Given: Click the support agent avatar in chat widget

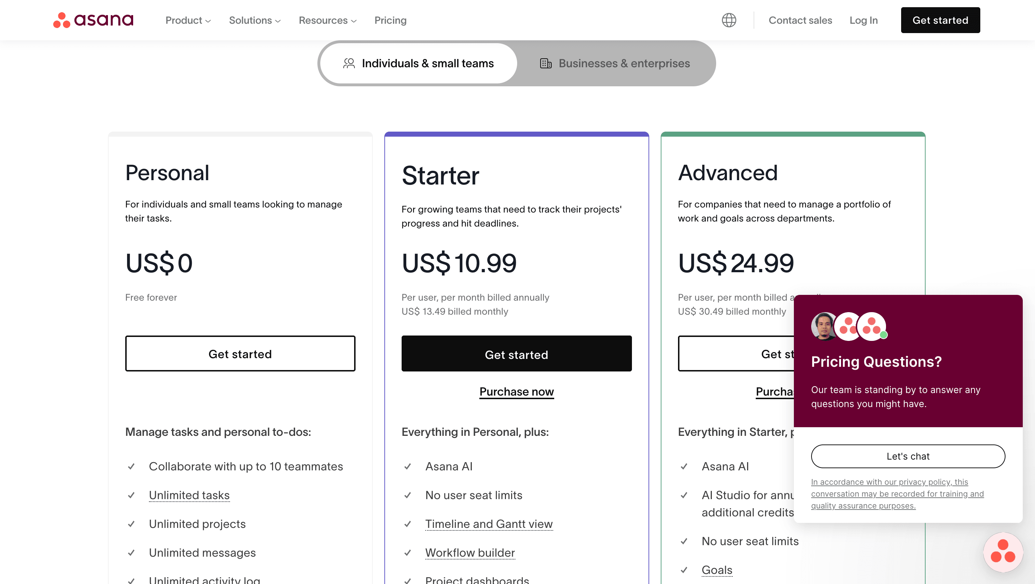Looking at the screenshot, I should tap(823, 326).
